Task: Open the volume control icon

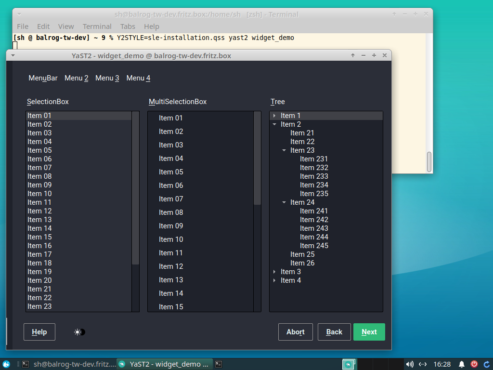Action: coord(409,364)
